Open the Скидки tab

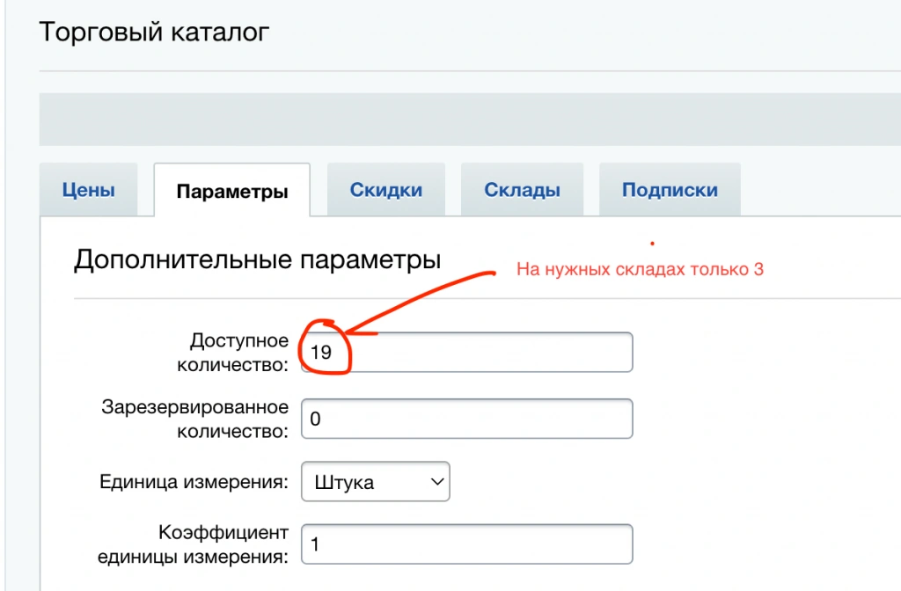coord(386,190)
